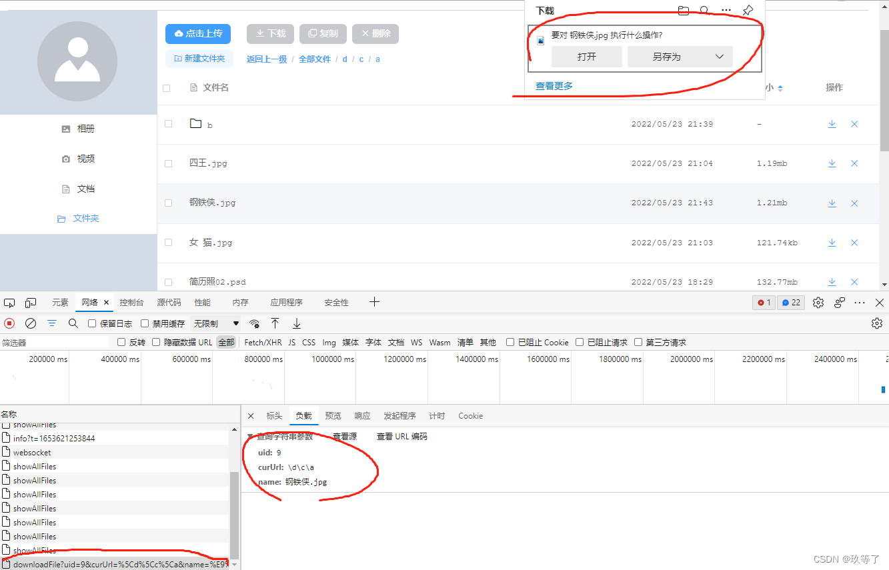Select the downloadFile request in network list
Viewport: 889px width, 570px height.
coord(115,565)
